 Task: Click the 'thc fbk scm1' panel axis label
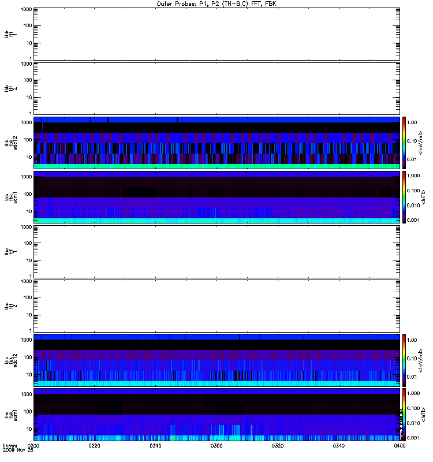click(10, 415)
